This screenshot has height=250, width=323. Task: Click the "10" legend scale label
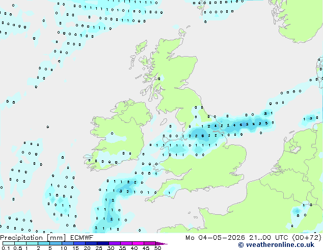point(64,248)
